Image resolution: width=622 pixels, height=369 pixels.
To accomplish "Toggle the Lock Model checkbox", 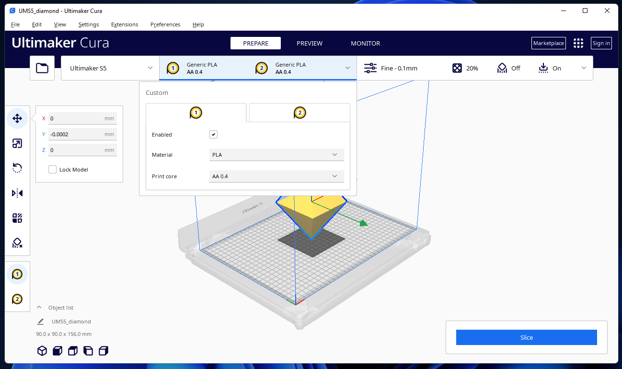I will (52, 170).
